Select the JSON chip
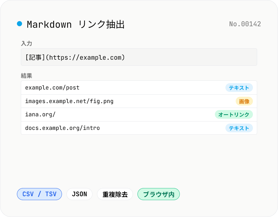 click(x=79, y=194)
